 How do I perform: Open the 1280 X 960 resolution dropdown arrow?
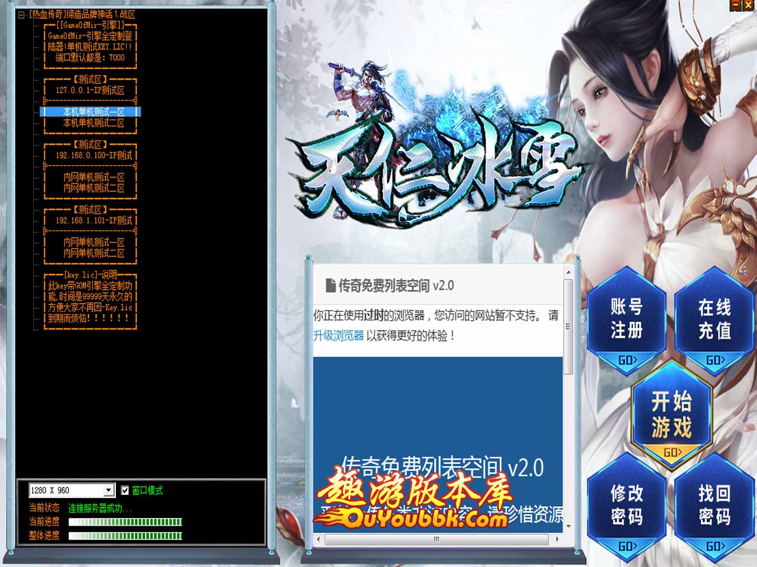(x=108, y=490)
